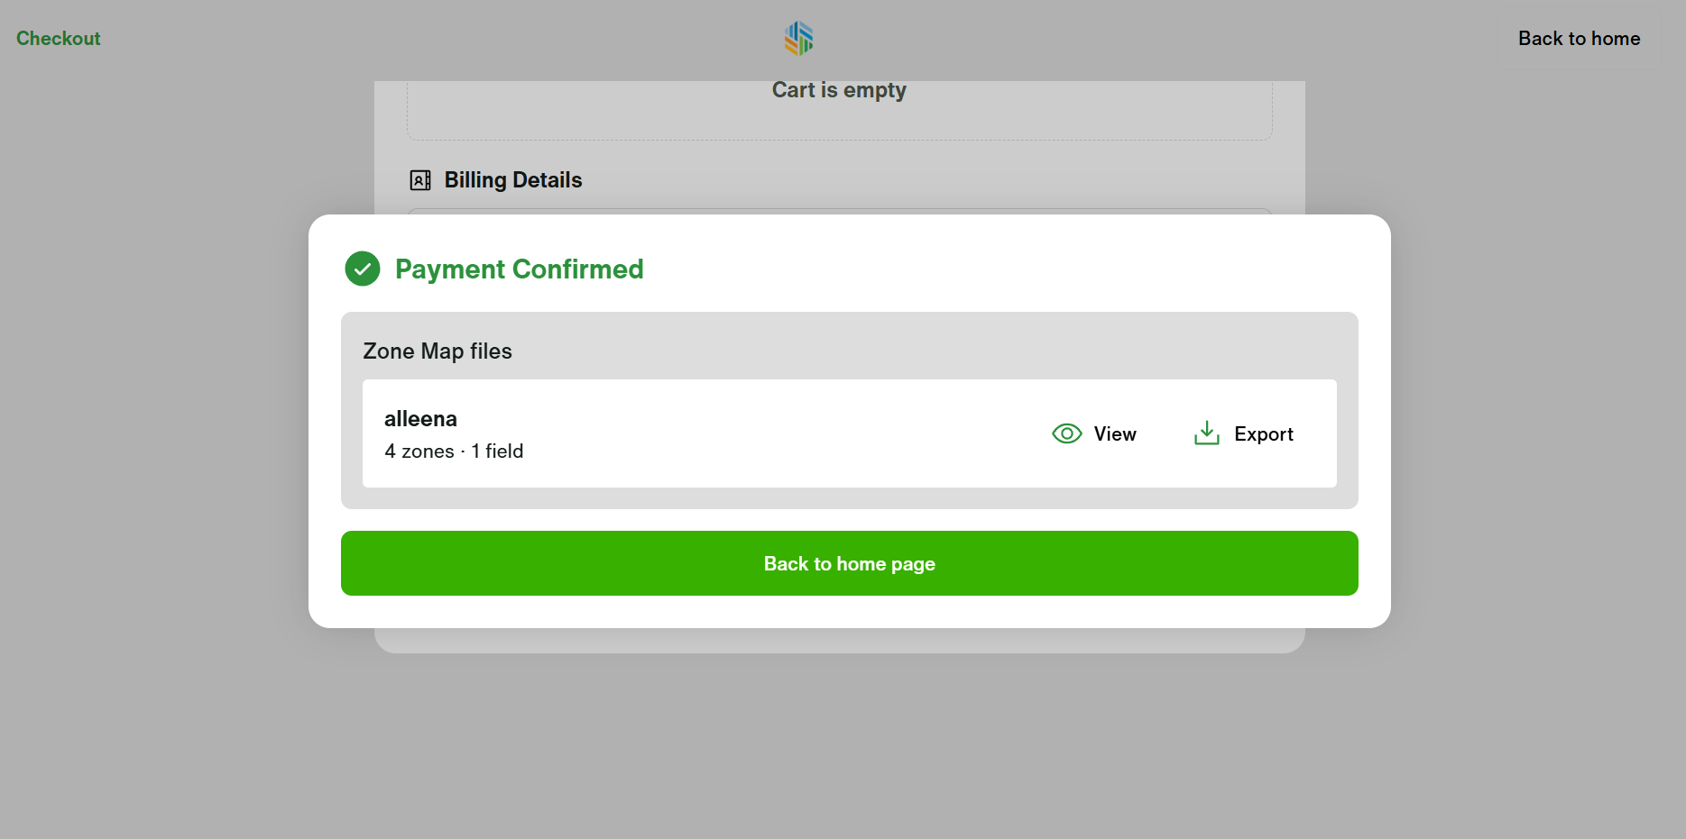Click the Billing Details contact card icon
The width and height of the screenshot is (1686, 839).
pos(420,180)
